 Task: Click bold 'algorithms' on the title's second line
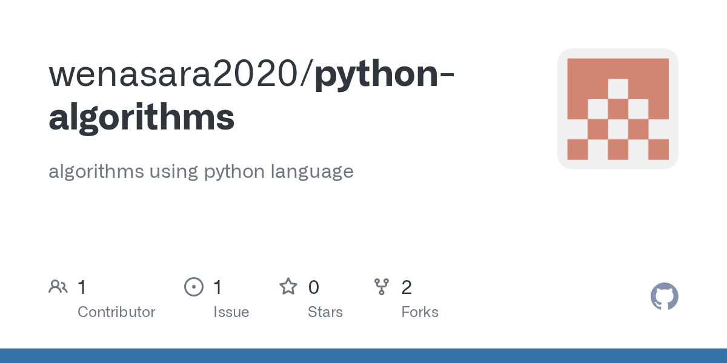(141, 117)
